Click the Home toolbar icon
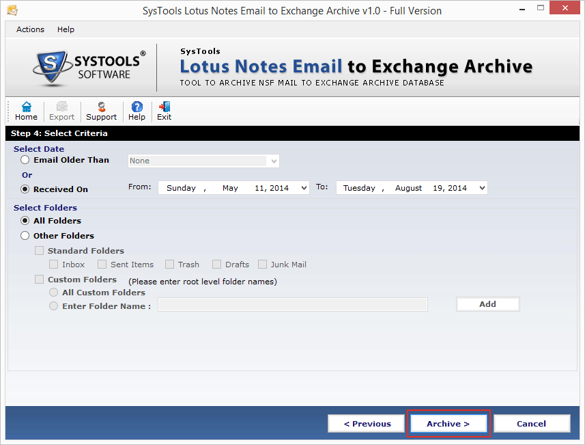The image size is (585, 445). pos(26,111)
